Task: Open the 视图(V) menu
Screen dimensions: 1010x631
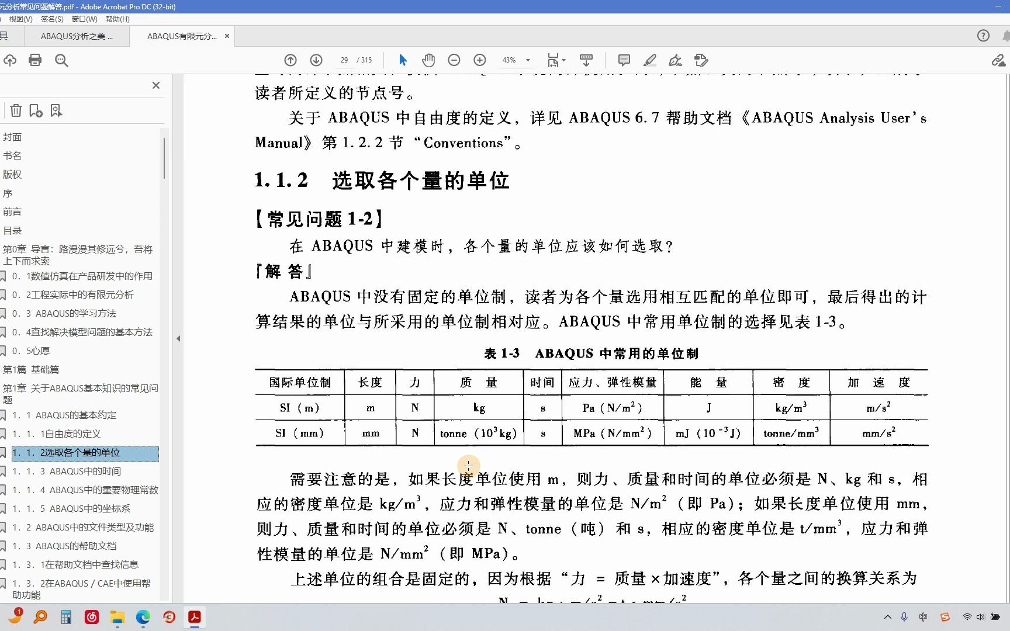Action: pos(20,19)
